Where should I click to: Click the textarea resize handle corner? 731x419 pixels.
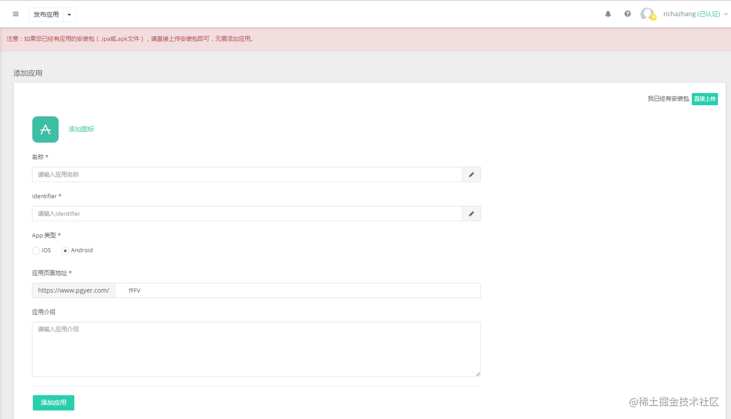tap(478, 374)
